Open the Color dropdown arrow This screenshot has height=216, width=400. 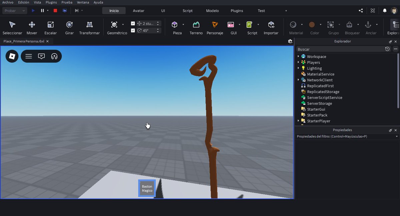point(321,25)
